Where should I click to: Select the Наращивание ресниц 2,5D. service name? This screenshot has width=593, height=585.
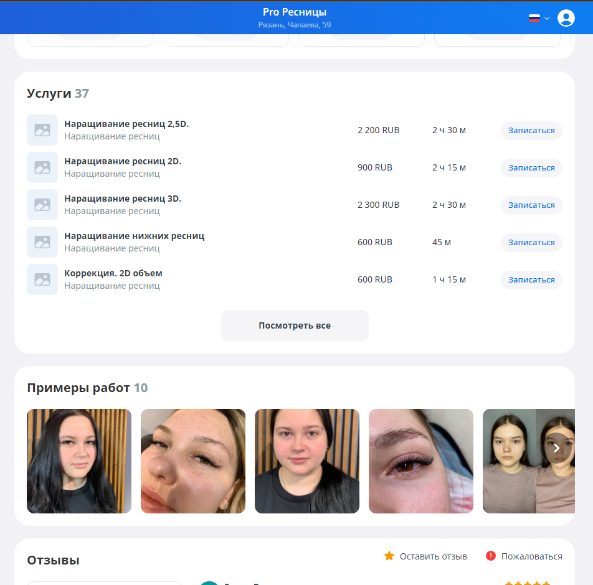click(x=126, y=124)
